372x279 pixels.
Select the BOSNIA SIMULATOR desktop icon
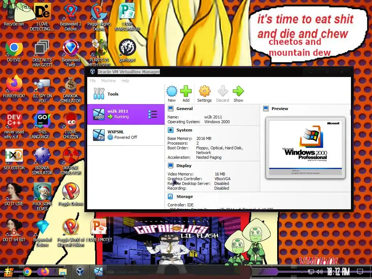pos(42,161)
